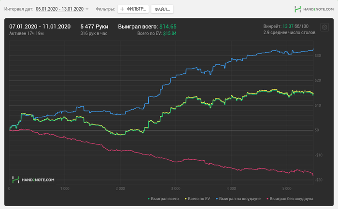Toggle the 'Выиграл без шоудауна' legend series
Image resolution: width=338 pixels, height=209 pixels.
tap(290, 199)
